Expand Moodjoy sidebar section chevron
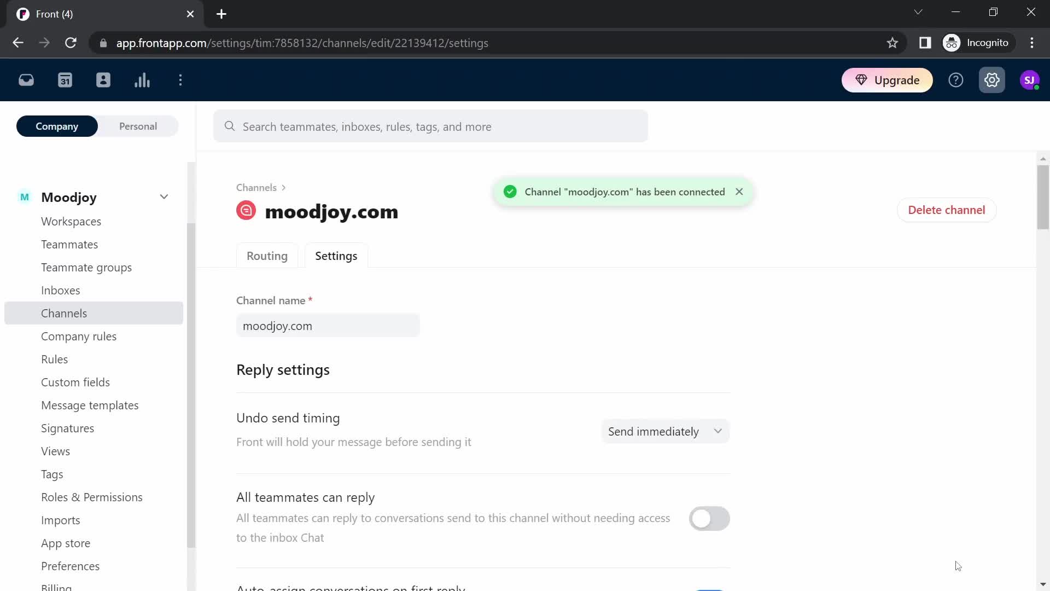This screenshot has height=591, width=1050. click(x=165, y=198)
